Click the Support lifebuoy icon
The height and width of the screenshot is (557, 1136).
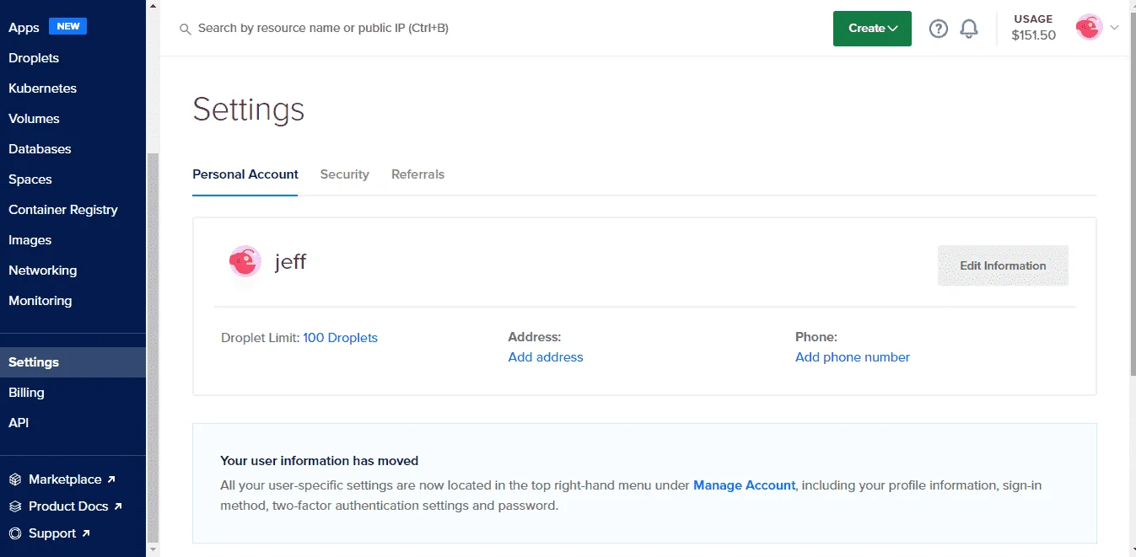(x=15, y=533)
